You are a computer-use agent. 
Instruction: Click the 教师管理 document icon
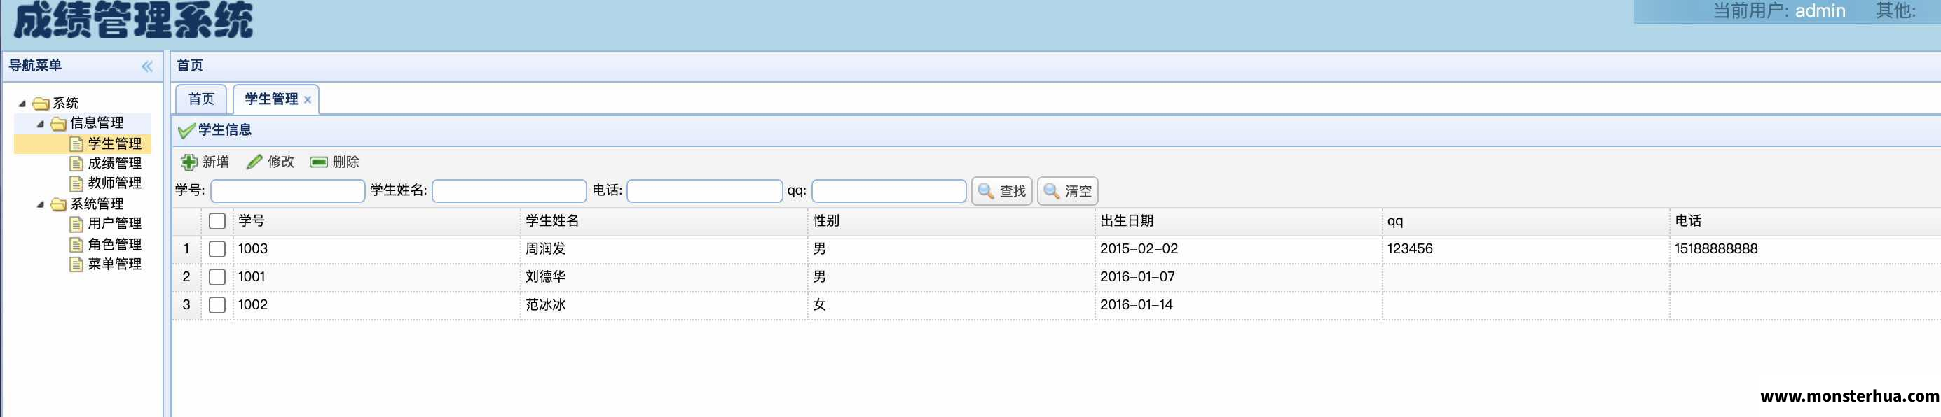pyautogui.click(x=76, y=183)
